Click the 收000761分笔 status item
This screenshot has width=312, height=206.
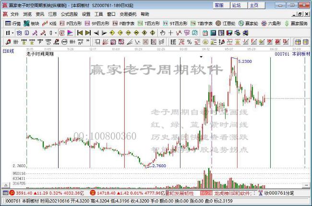[x=279, y=193]
